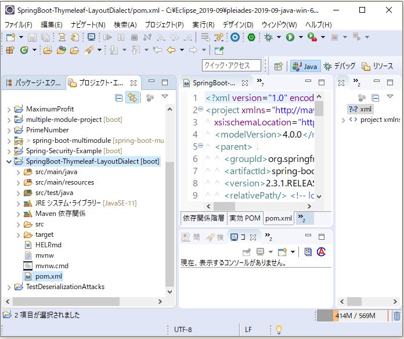
Task: Switch to 依存関係階層 editor tab
Action: click(x=204, y=218)
